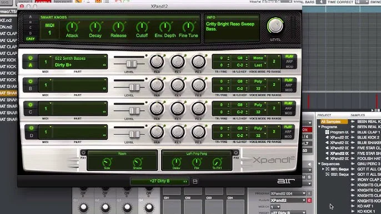
Task: Select smart knob bank A tab
Action: [x=31, y=17]
